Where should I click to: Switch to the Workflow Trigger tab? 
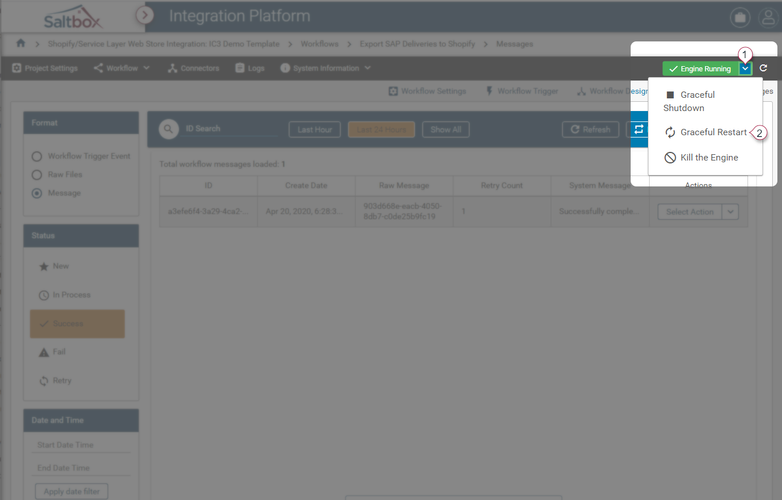pos(522,91)
